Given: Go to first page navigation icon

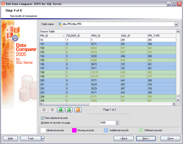Looking at the screenshot, I should click(44, 110).
